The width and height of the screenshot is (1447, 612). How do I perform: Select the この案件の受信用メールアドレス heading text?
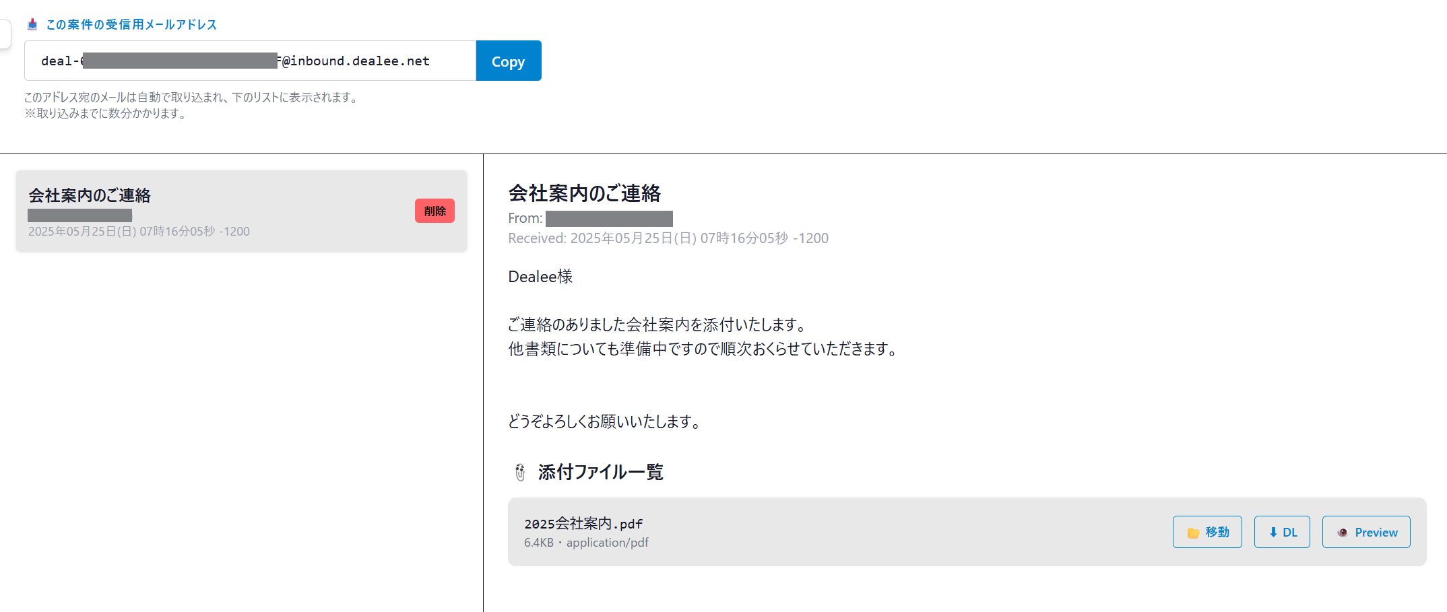[x=131, y=25]
